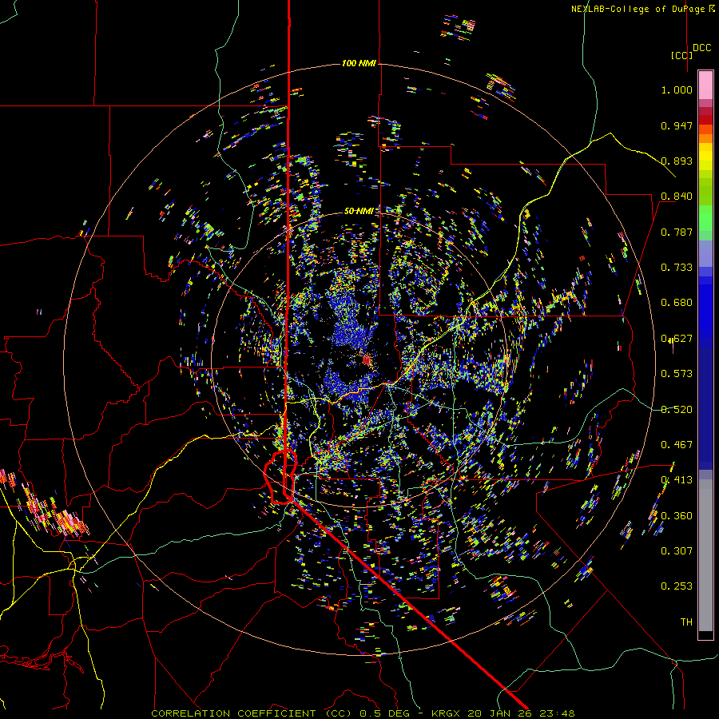Image resolution: width=719 pixels, height=719 pixels.
Task: Click the 0.467 scale value
Action: click(x=677, y=445)
